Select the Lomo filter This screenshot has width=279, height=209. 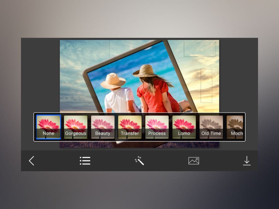pyautogui.click(x=184, y=127)
